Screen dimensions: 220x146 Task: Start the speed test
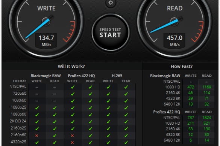pyautogui.click(x=111, y=33)
